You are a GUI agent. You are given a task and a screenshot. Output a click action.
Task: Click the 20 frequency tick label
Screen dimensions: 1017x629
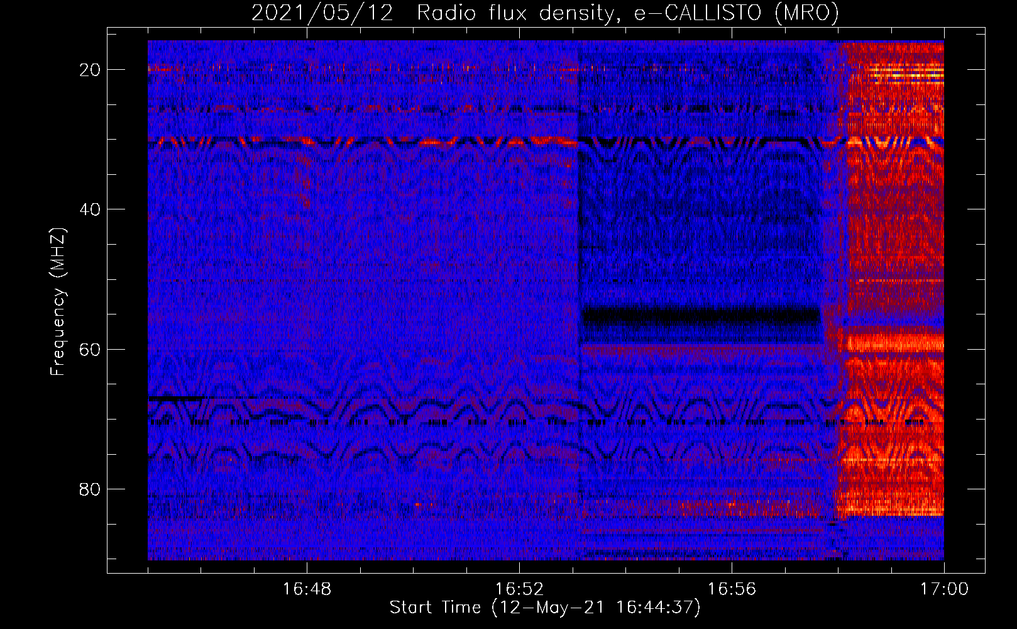tap(90, 70)
